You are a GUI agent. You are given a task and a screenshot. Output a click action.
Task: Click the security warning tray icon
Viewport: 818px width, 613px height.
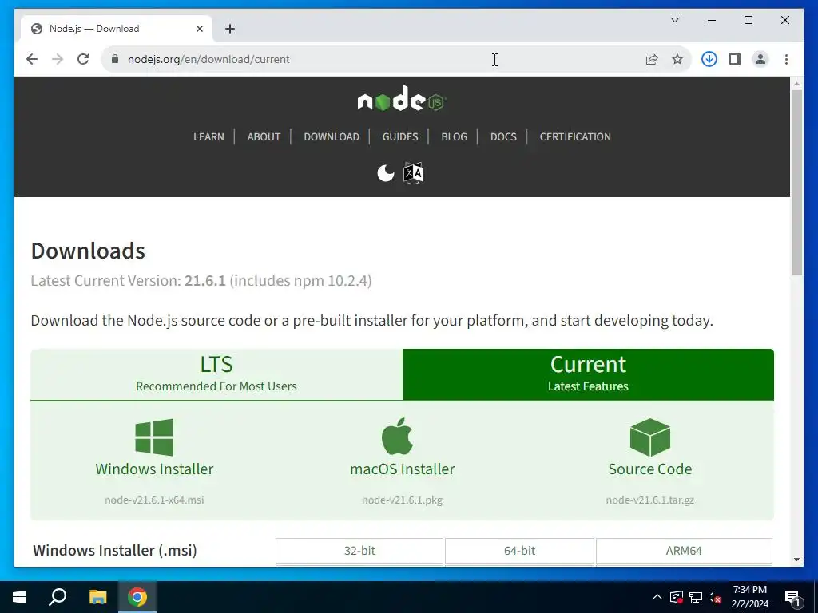click(x=677, y=597)
